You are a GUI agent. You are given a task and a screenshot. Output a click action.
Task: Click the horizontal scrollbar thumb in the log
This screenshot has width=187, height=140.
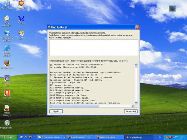76,106
